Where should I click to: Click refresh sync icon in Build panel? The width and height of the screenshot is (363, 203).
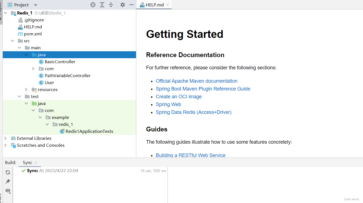point(8,172)
